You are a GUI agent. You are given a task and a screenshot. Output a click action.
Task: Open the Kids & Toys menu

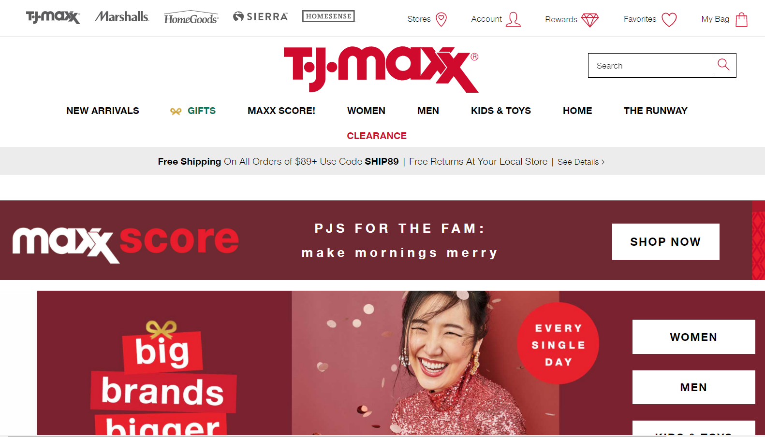pyautogui.click(x=501, y=111)
